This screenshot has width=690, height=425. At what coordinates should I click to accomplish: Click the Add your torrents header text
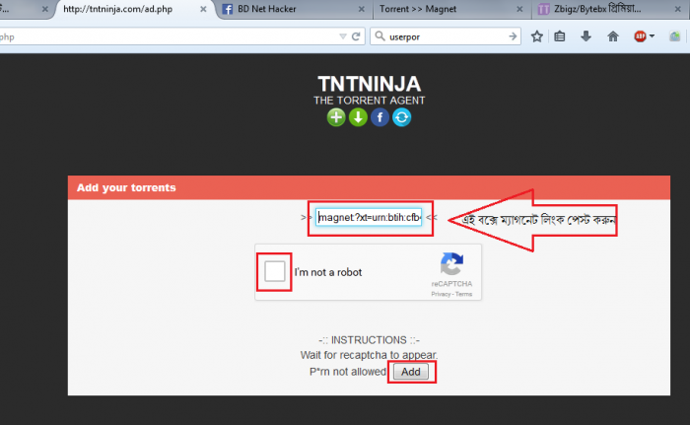click(x=126, y=187)
